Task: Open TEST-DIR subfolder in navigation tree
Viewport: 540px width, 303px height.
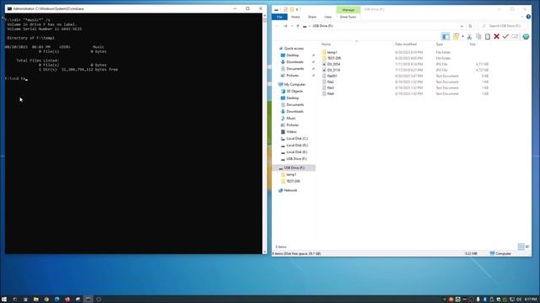Action: (x=293, y=181)
